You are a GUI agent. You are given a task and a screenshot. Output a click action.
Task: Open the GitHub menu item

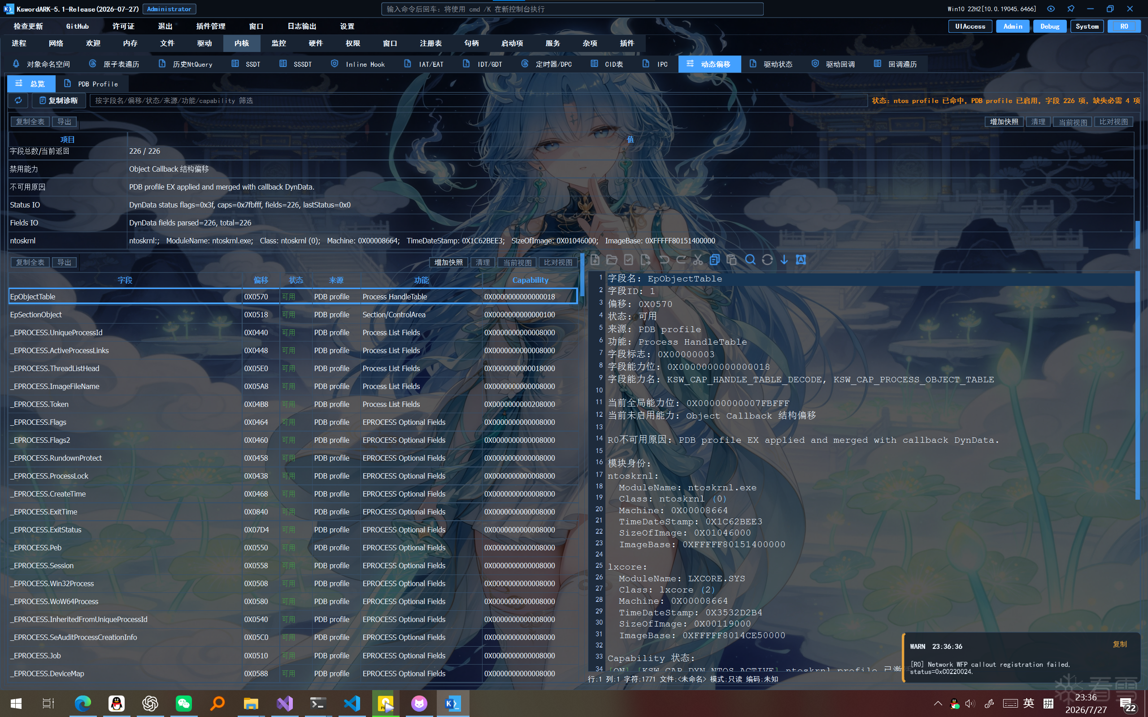click(x=77, y=26)
